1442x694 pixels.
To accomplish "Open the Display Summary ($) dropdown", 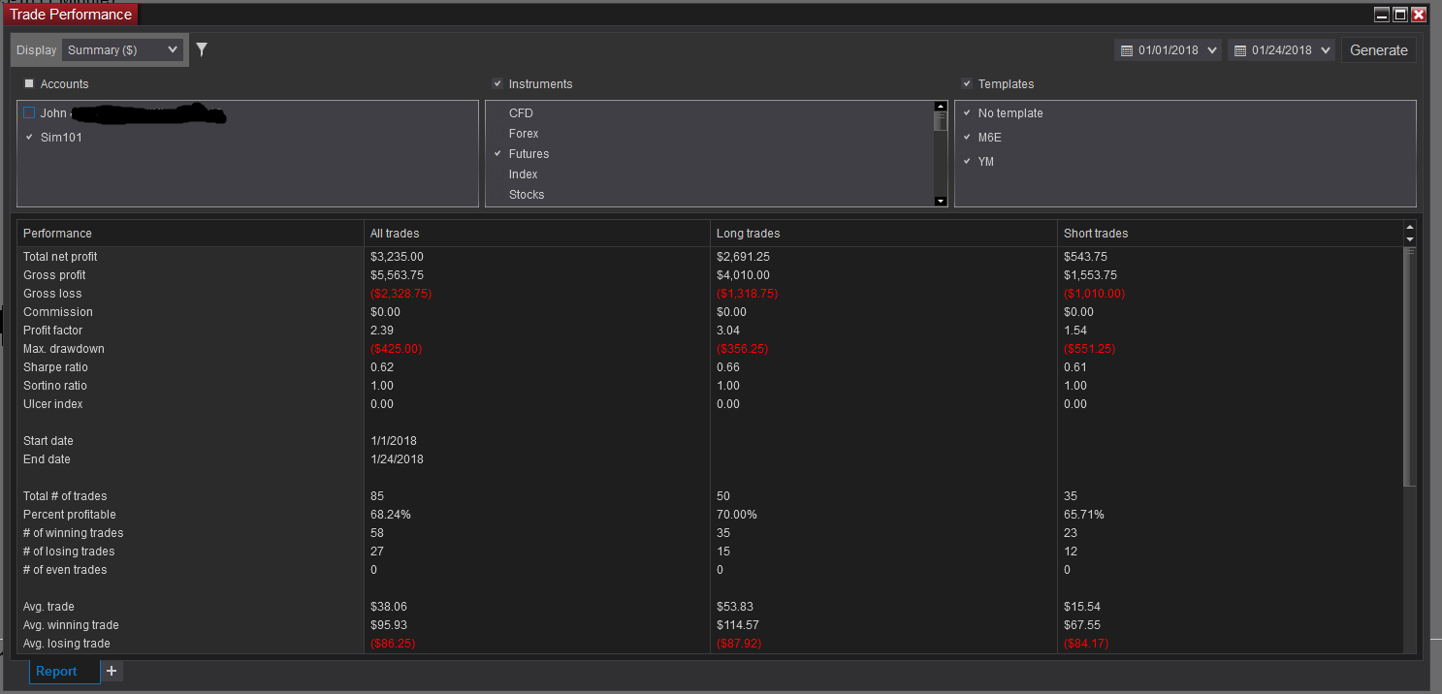I will pyautogui.click(x=122, y=49).
